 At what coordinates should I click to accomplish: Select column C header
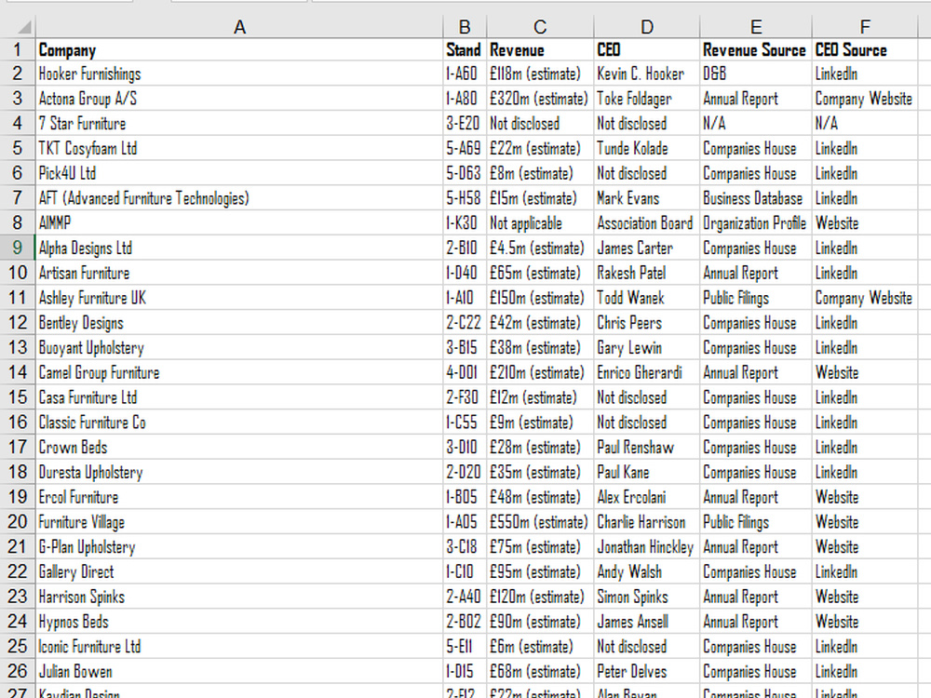pyautogui.click(x=540, y=27)
